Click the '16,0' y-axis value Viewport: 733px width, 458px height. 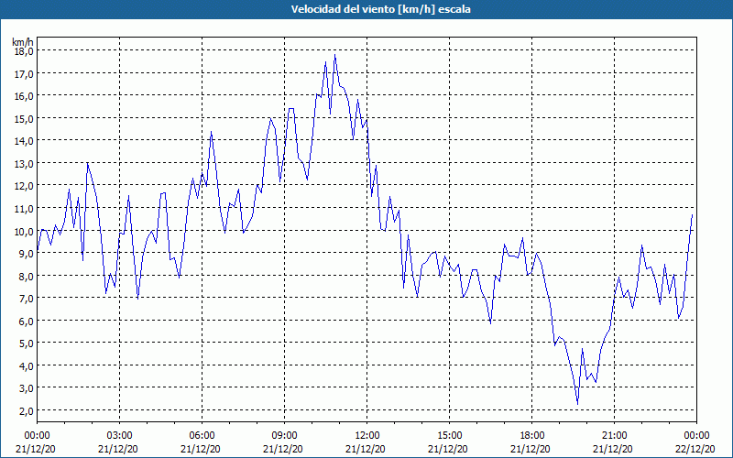coord(24,96)
